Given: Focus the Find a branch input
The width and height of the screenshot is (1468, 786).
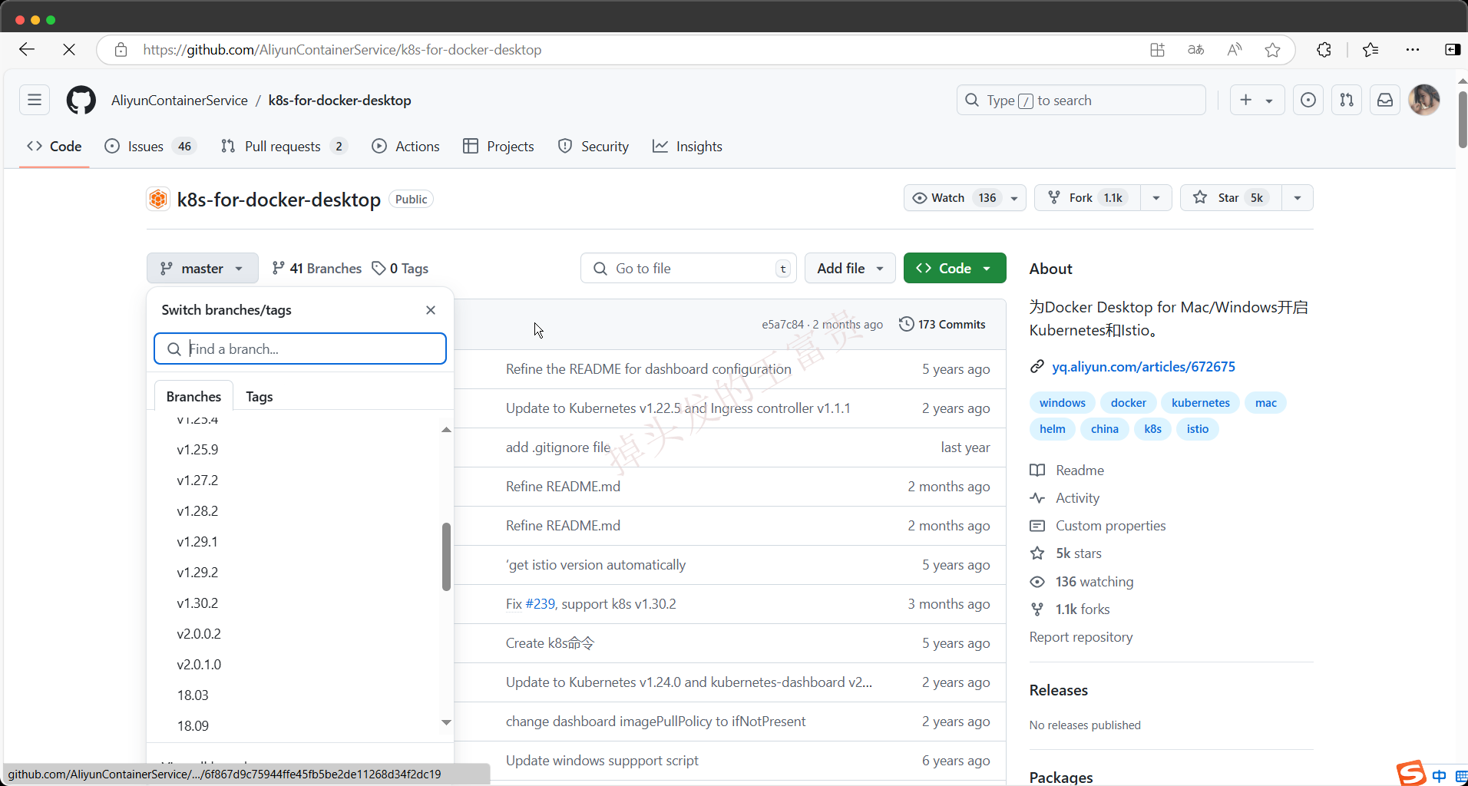Looking at the screenshot, I should coord(300,348).
